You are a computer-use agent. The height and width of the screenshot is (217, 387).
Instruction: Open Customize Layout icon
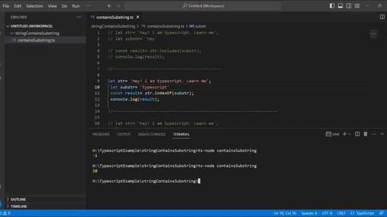[357, 5]
